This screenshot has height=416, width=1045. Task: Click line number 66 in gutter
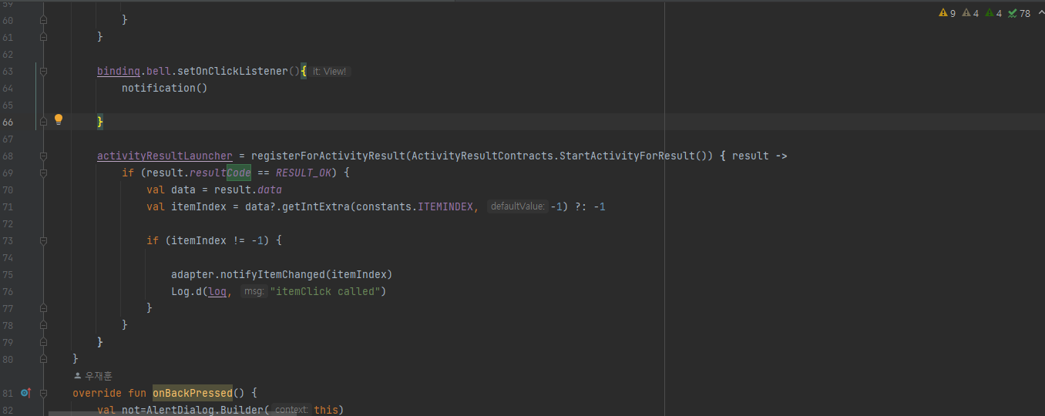(x=8, y=122)
